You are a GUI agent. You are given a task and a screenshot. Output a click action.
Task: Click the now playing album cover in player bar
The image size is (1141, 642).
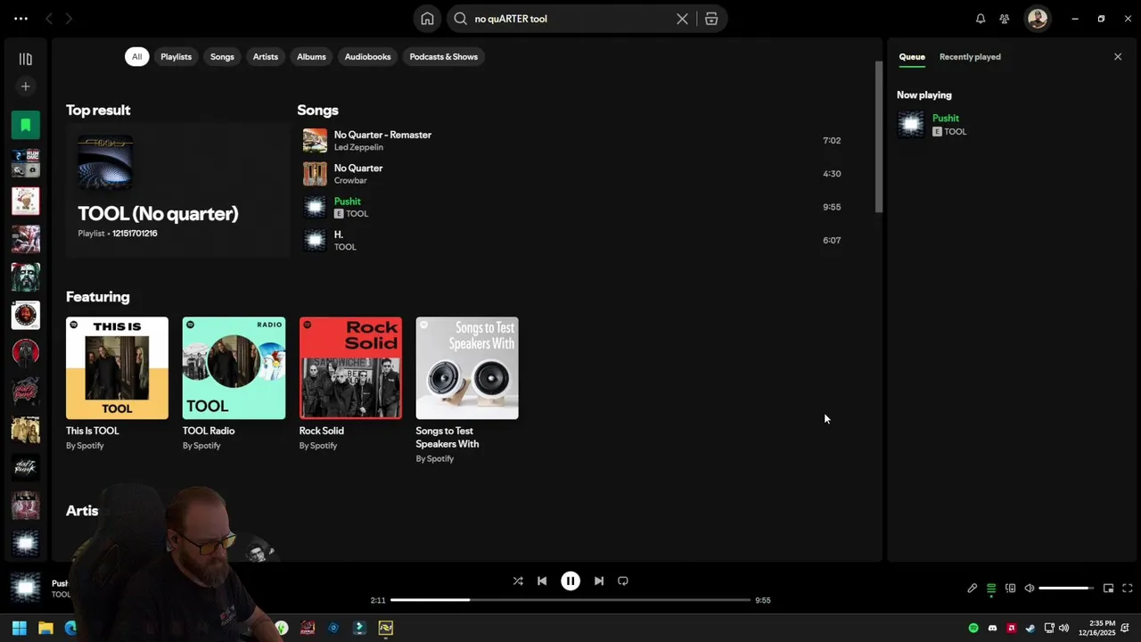click(x=26, y=588)
